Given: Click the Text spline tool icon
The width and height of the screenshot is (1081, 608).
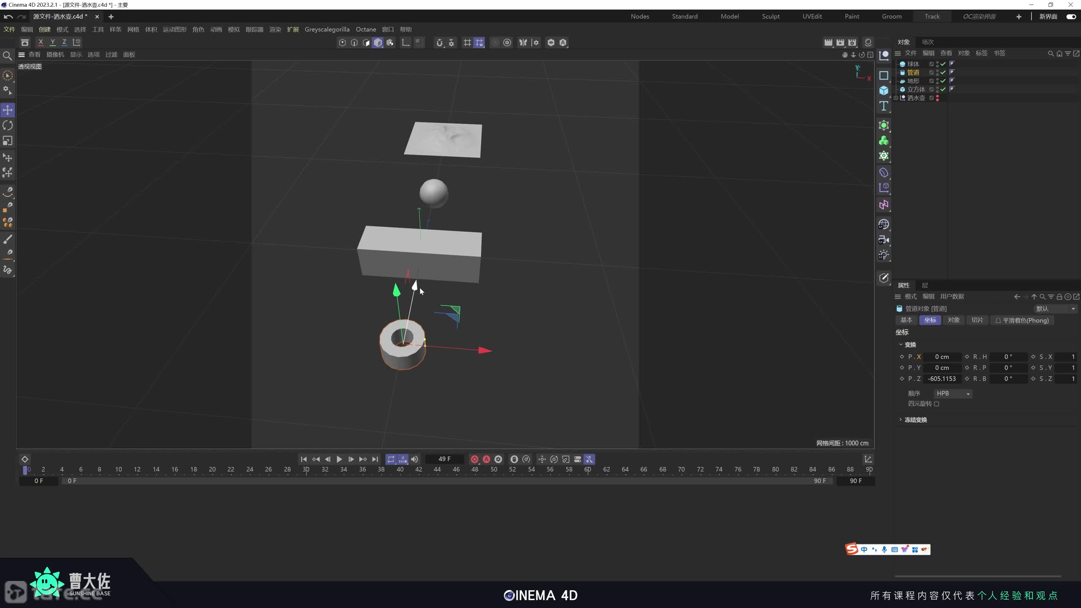Looking at the screenshot, I should tap(883, 106).
